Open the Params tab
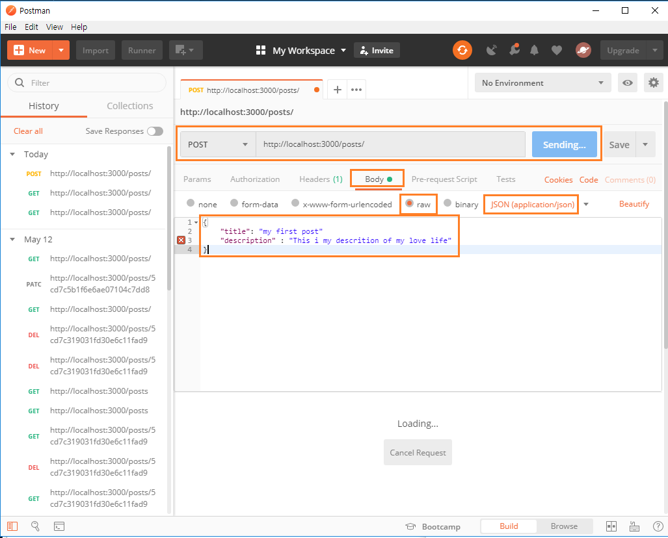Screen dimensions: 668x538 pyautogui.click(x=197, y=179)
